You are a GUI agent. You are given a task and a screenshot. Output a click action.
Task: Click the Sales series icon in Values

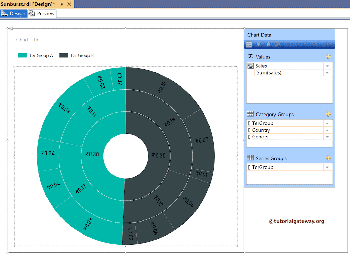[x=251, y=66]
